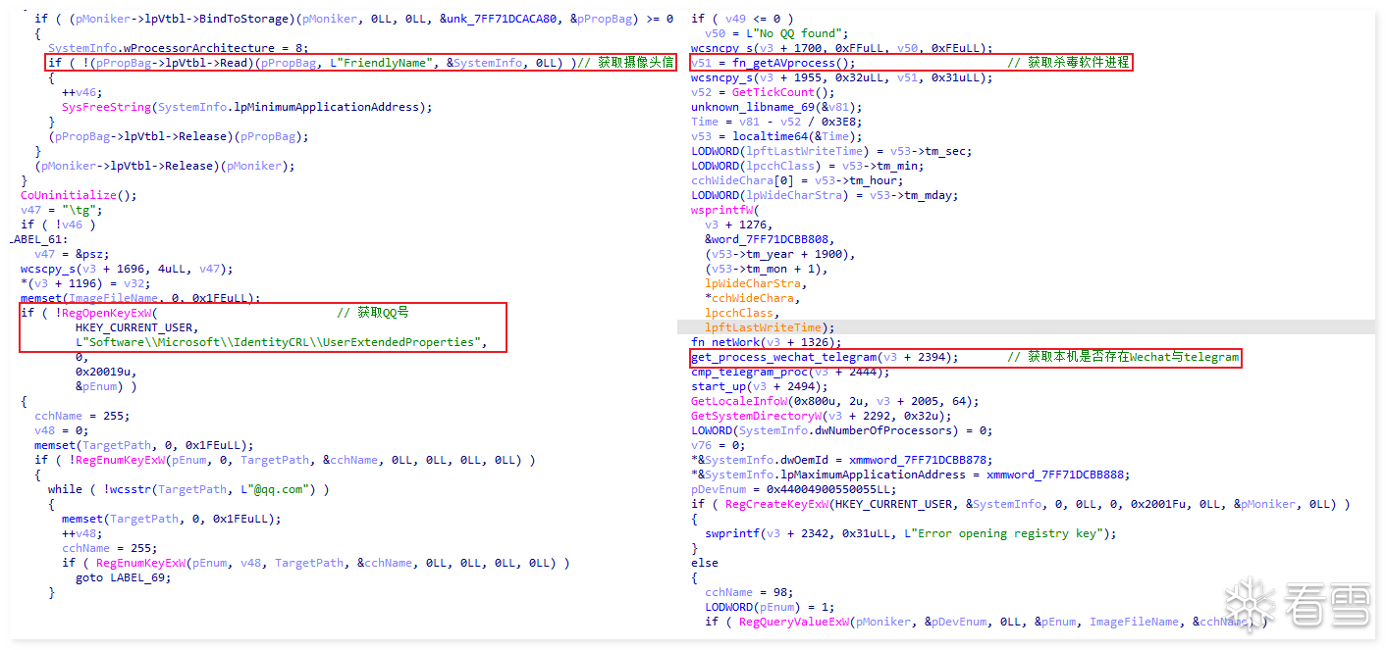1386x650 pixels.
Task: Click wcscpy_s(v3 + 1696, 4uLL, v47) line
Action: pos(128,269)
